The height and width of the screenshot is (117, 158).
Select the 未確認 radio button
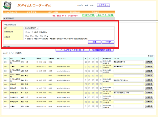(x=32, y=32)
